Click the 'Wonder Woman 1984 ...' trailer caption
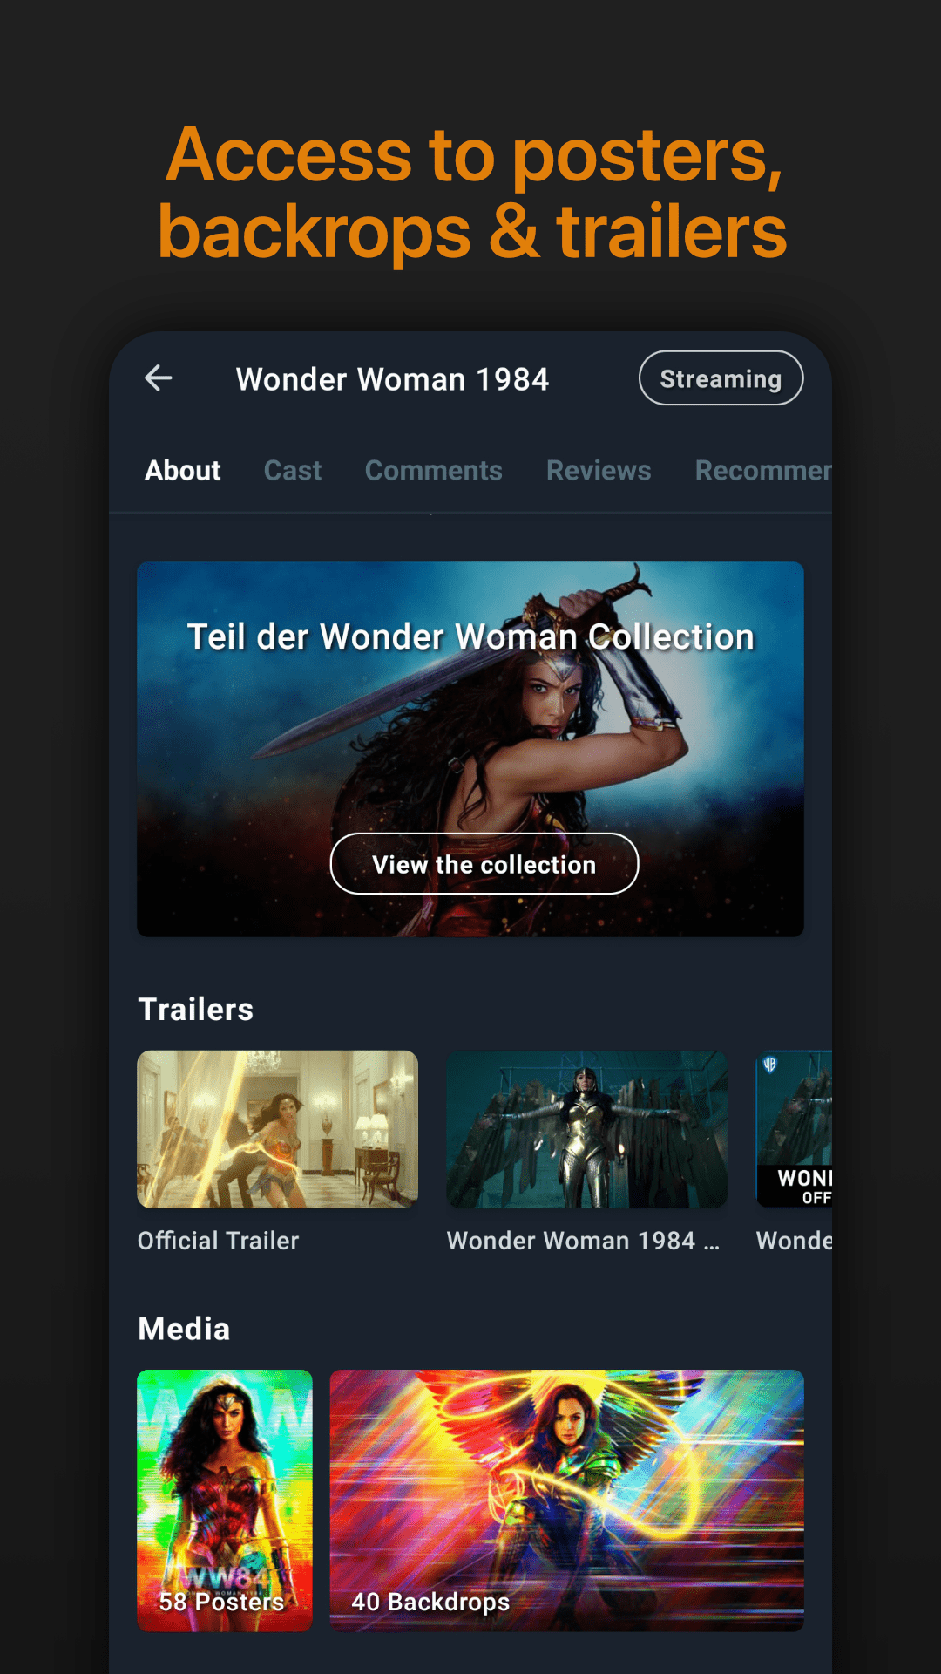The width and height of the screenshot is (941, 1674). tap(584, 1241)
